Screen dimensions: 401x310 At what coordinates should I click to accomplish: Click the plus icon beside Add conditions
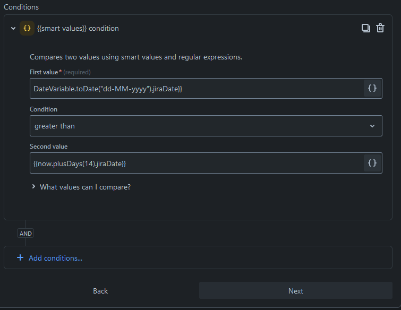[x=20, y=258]
